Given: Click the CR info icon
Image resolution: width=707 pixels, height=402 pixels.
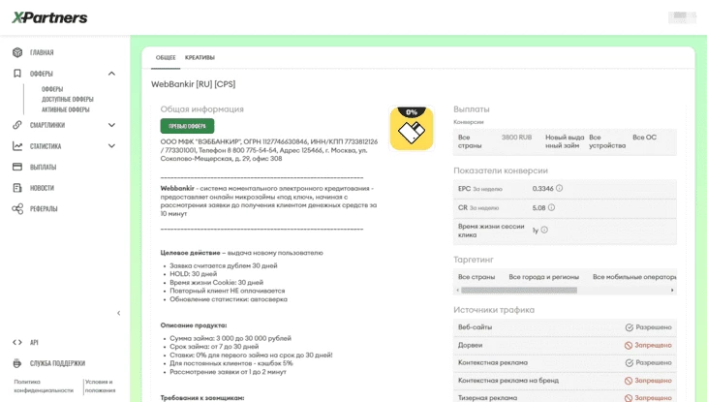Looking at the screenshot, I should point(551,207).
